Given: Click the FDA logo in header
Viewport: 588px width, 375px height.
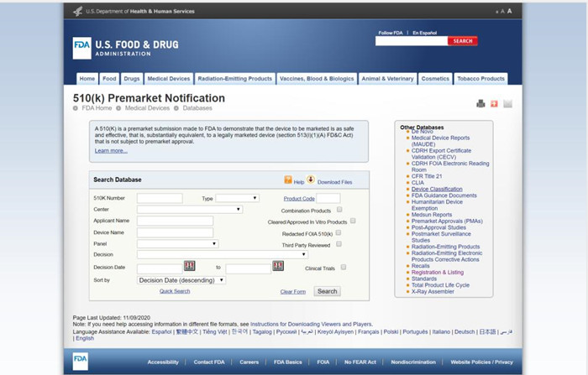Looking at the screenshot, I should pos(81,47).
